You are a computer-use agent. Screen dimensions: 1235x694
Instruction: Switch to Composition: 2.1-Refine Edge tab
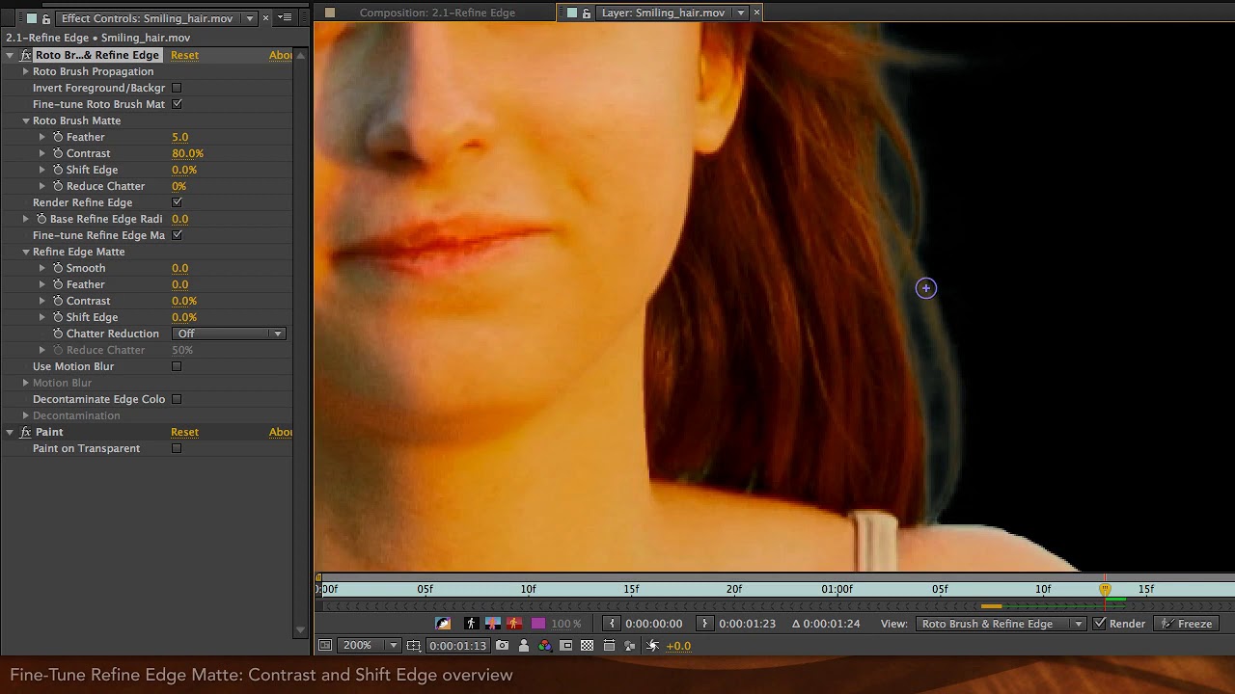[437, 13]
